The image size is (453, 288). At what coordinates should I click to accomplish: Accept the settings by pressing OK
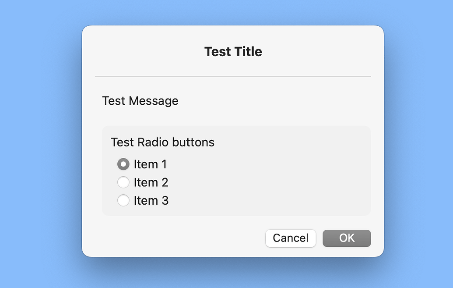coord(346,238)
